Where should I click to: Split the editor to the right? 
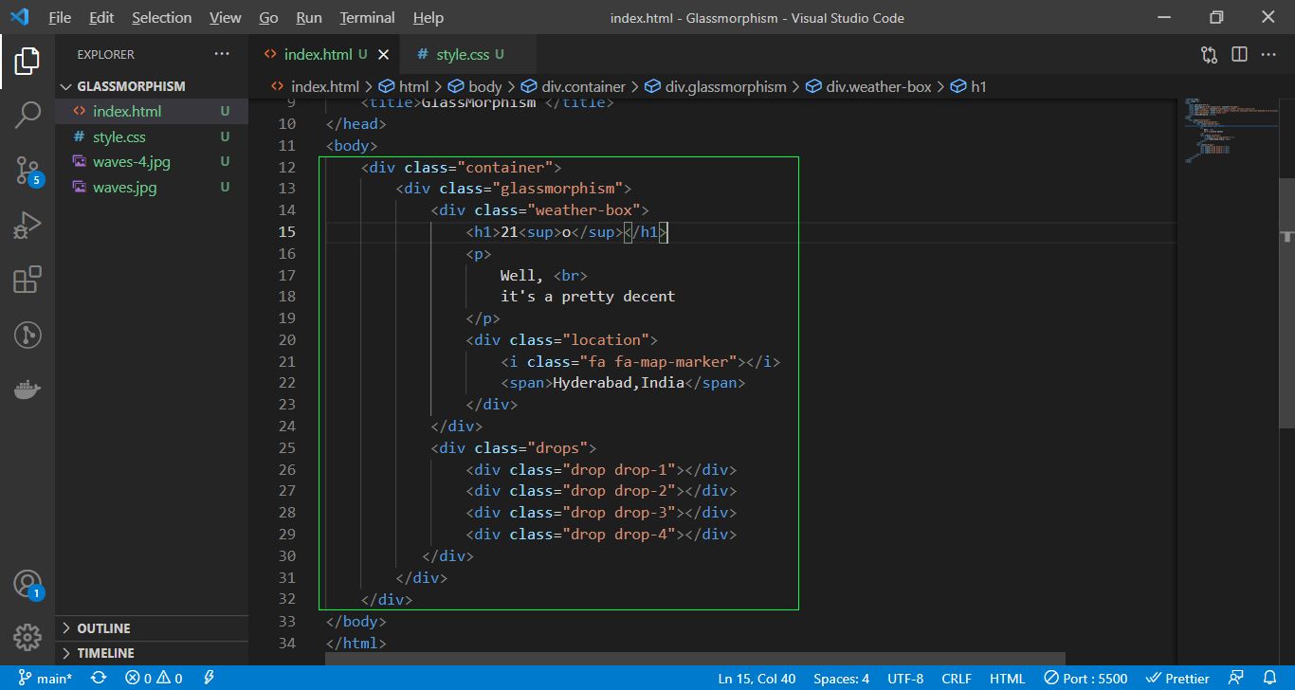(1239, 55)
